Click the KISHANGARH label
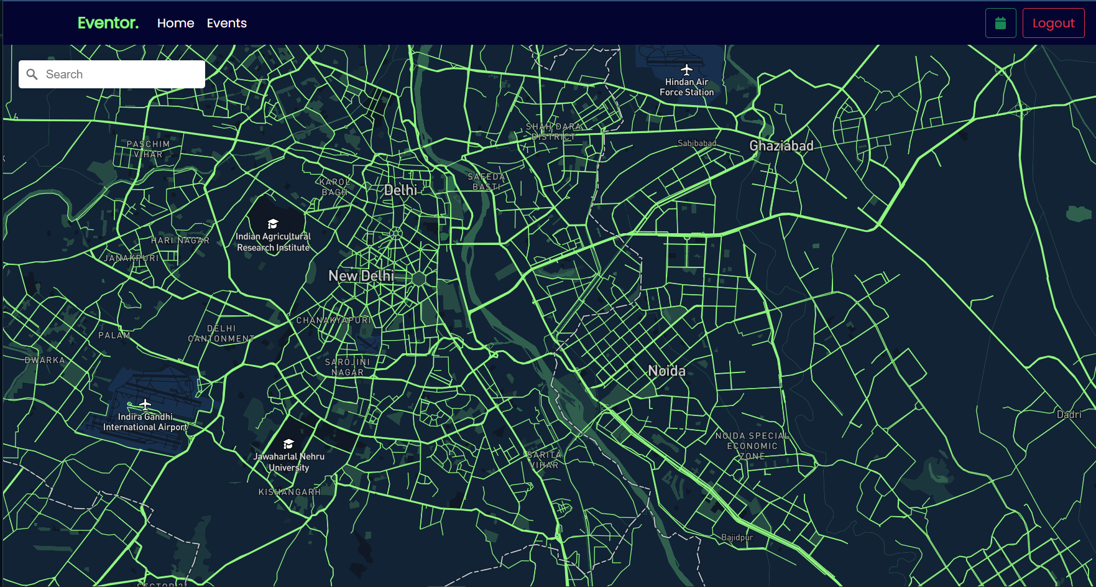This screenshot has height=587, width=1096. pos(290,492)
